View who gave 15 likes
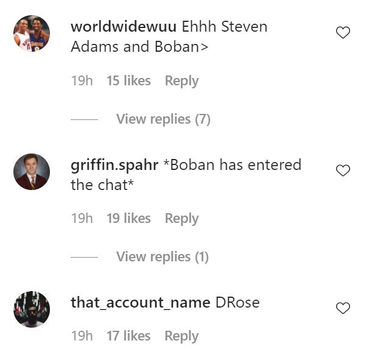 (x=128, y=81)
